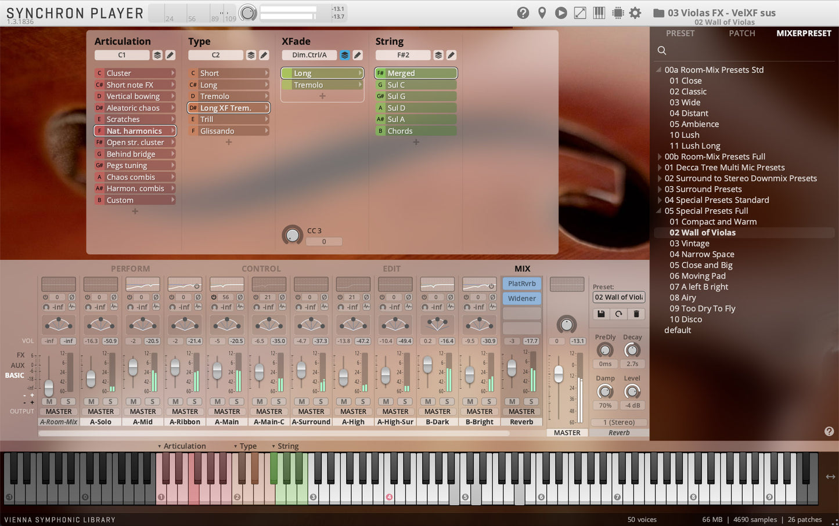Select the Nat. harmonics articulation

[x=135, y=130]
